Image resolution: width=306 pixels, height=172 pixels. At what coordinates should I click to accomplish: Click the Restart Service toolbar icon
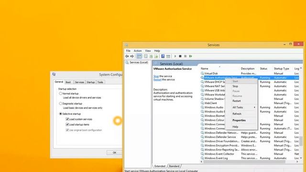click(190, 56)
